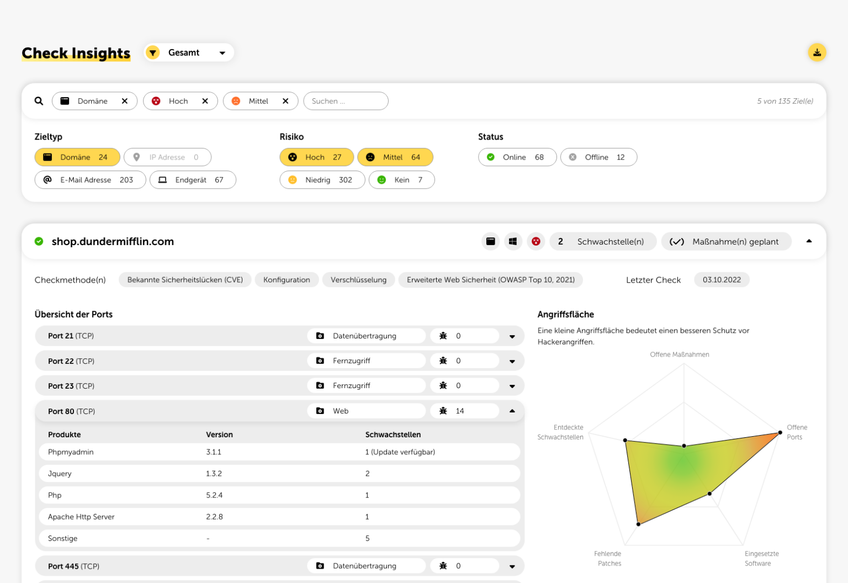The image size is (848, 583).
Task: Toggle the Endgerät 67 filter
Action: tap(193, 180)
